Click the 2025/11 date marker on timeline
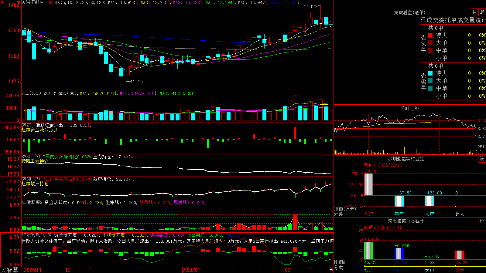The image size is (486, 273). point(33,270)
